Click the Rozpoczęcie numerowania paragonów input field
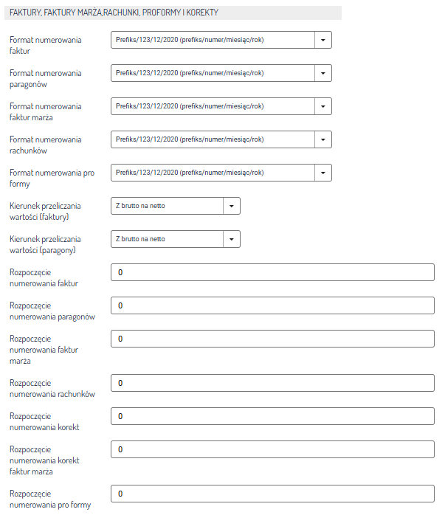Screen dimensions: 445x515 272,305
